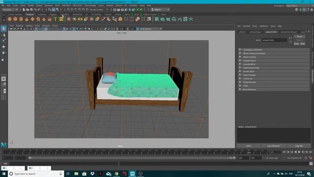Switch to the Rendering shelf tab
314x177 pixels.
77,14
